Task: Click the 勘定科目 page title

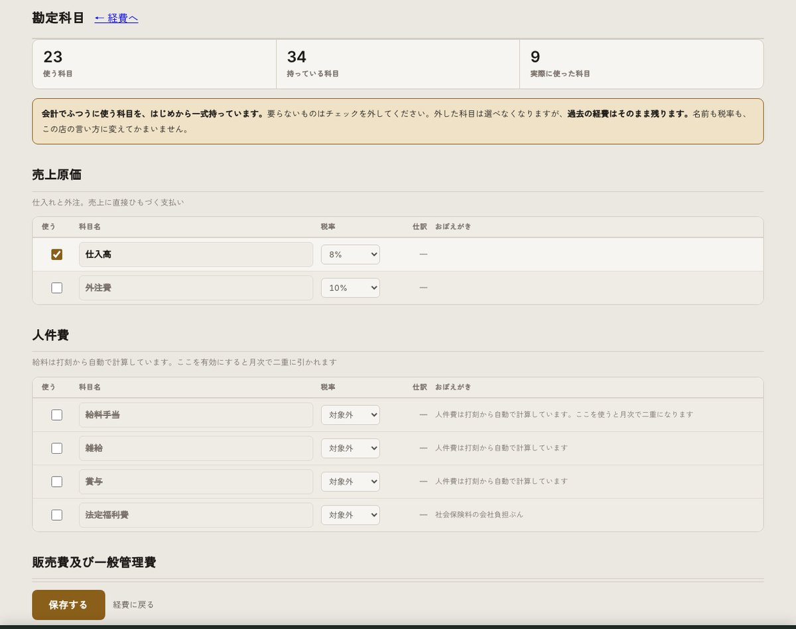Action: click(58, 18)
